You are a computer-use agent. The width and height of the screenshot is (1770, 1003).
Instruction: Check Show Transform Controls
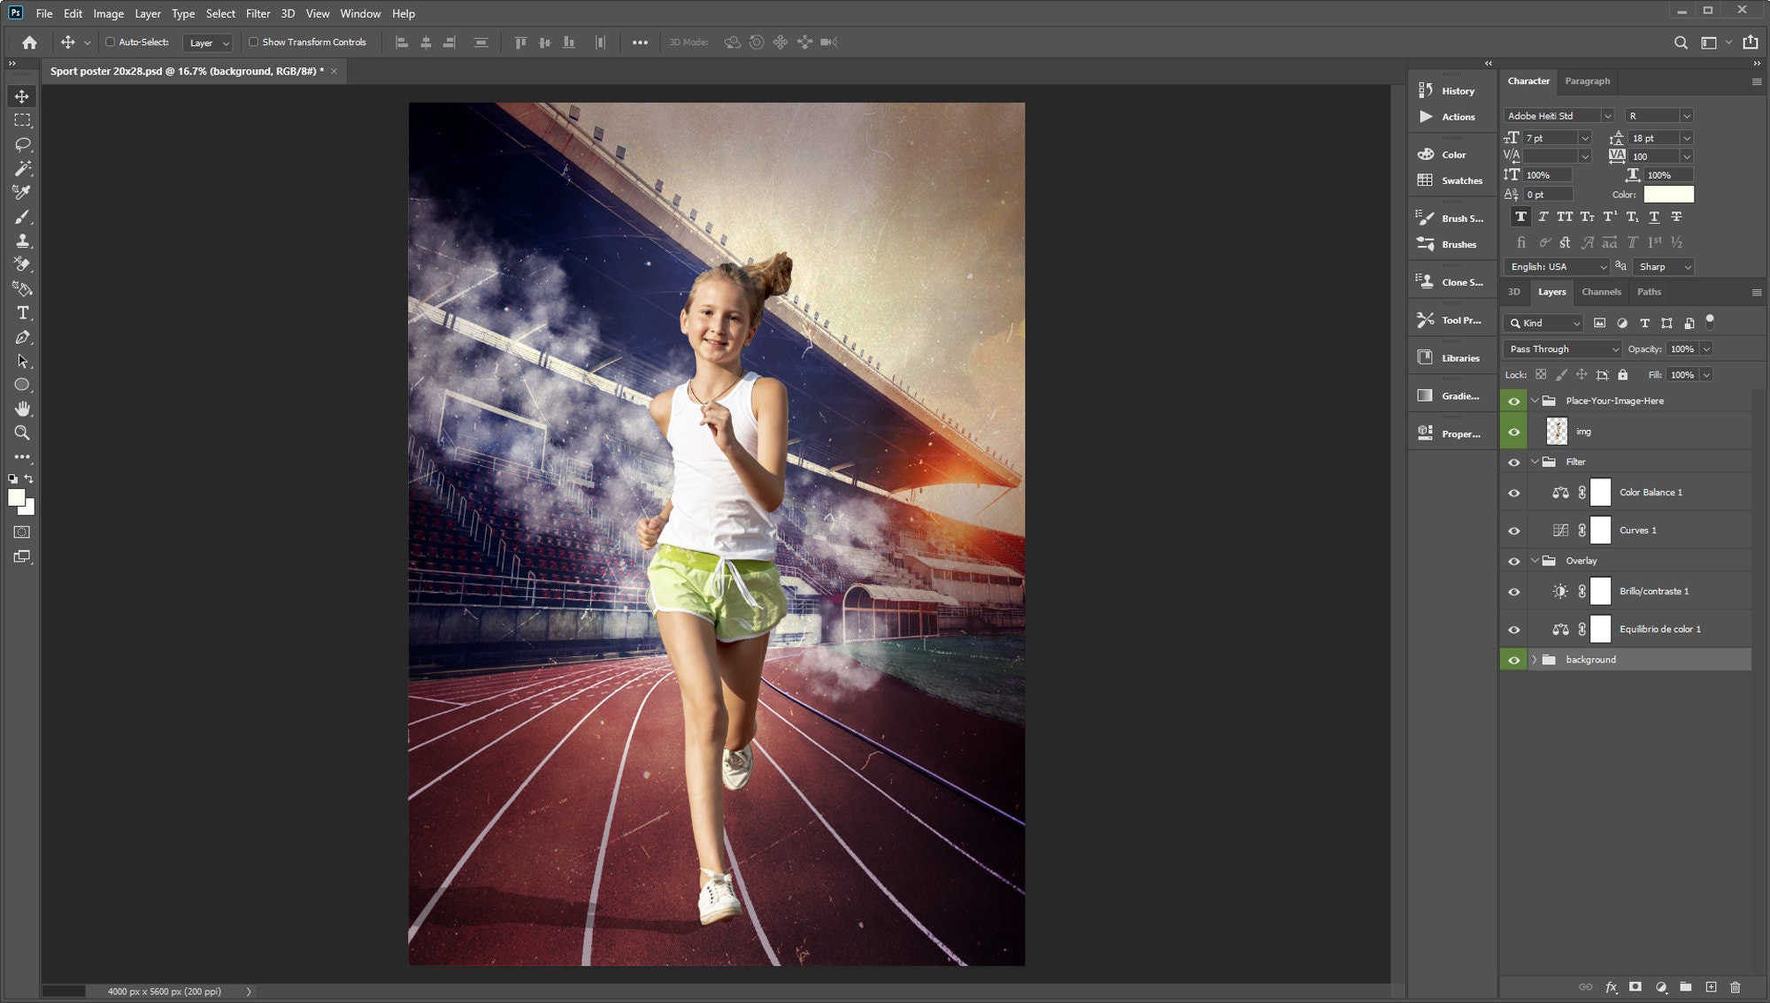coord(253,42)
